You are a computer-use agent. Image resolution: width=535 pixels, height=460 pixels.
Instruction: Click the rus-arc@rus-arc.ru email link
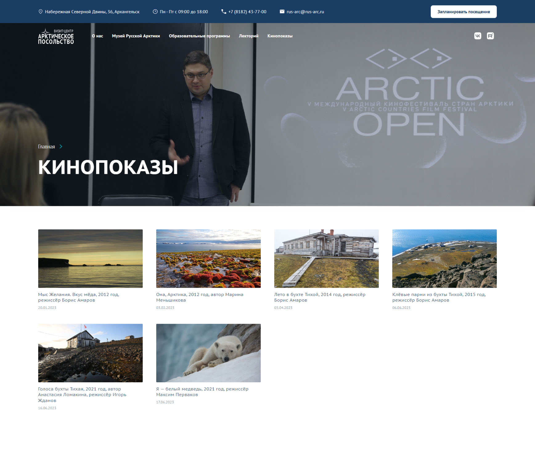(305, 12)
